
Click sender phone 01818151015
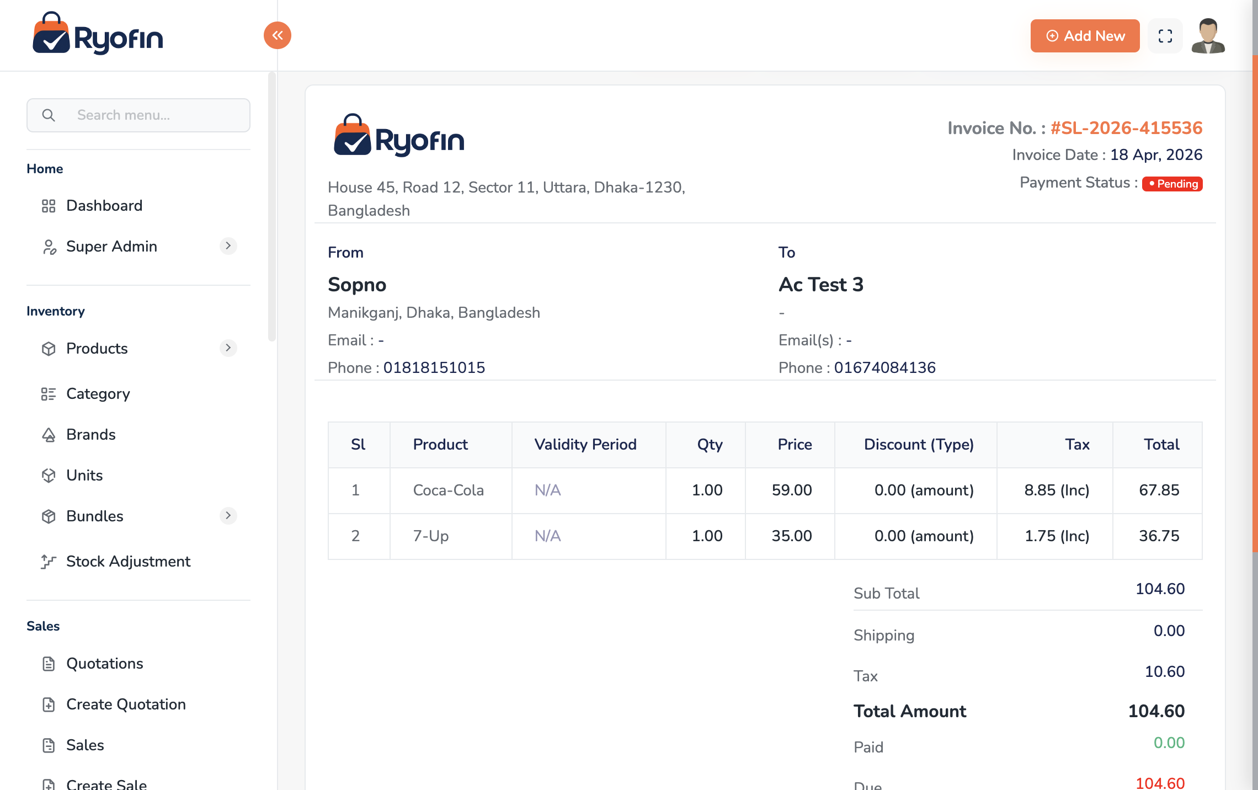[434, 368]
